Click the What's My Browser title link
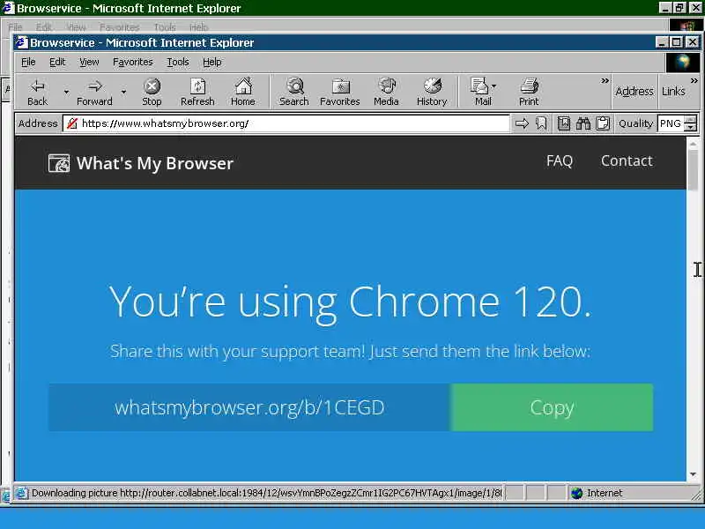The image size is (705, 529). pyautogui.click(x=155, y=163)
